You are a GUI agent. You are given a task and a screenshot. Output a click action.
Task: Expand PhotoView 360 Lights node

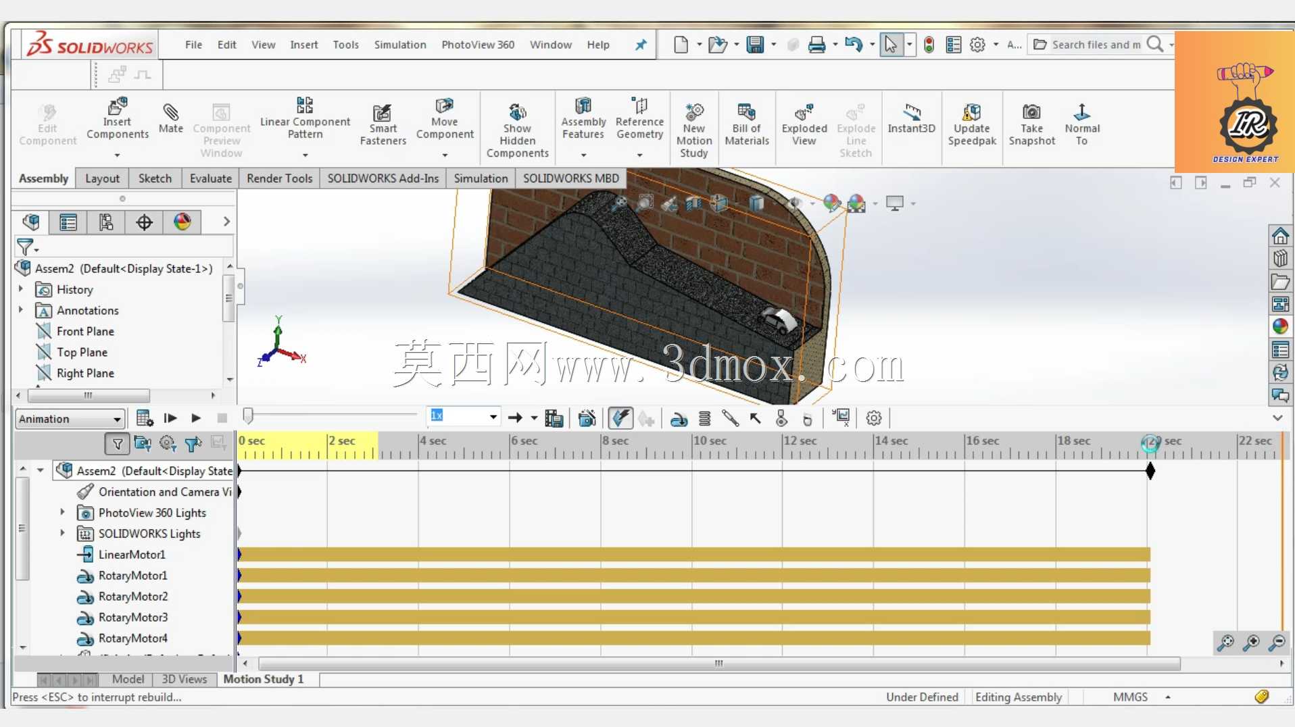(62, 513)
